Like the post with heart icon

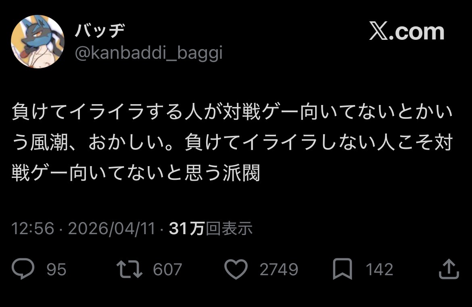click(236, 269)
